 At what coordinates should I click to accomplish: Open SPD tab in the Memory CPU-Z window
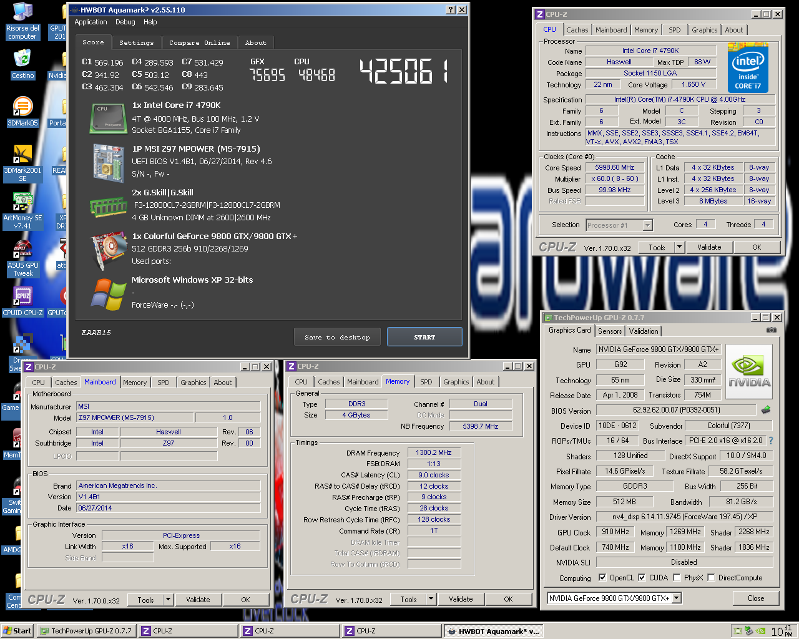coord(426,382)
